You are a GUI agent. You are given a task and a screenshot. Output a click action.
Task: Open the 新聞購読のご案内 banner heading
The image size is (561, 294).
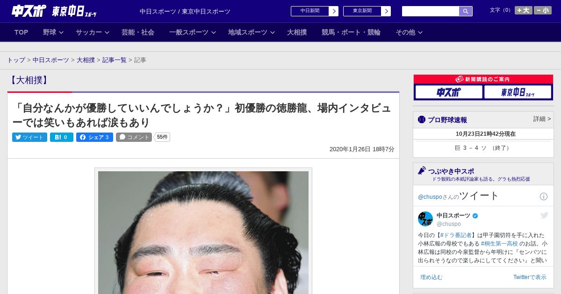click(483, 79)
